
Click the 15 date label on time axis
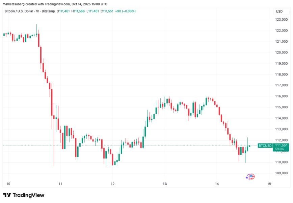tap(269, 184)
